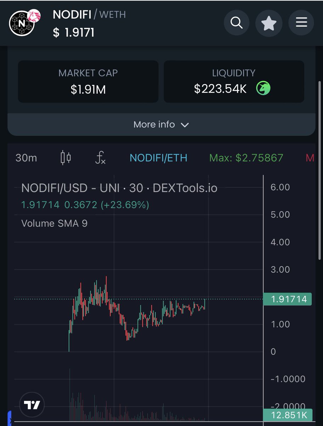Tap the NODIFI token logo
The image size is (323, 426).
(22, 23)
